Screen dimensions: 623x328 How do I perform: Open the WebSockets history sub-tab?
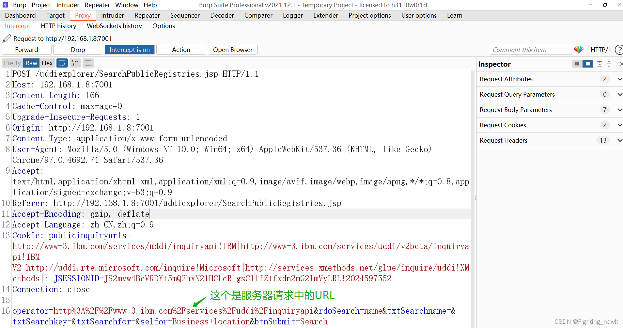coord(114,26)
